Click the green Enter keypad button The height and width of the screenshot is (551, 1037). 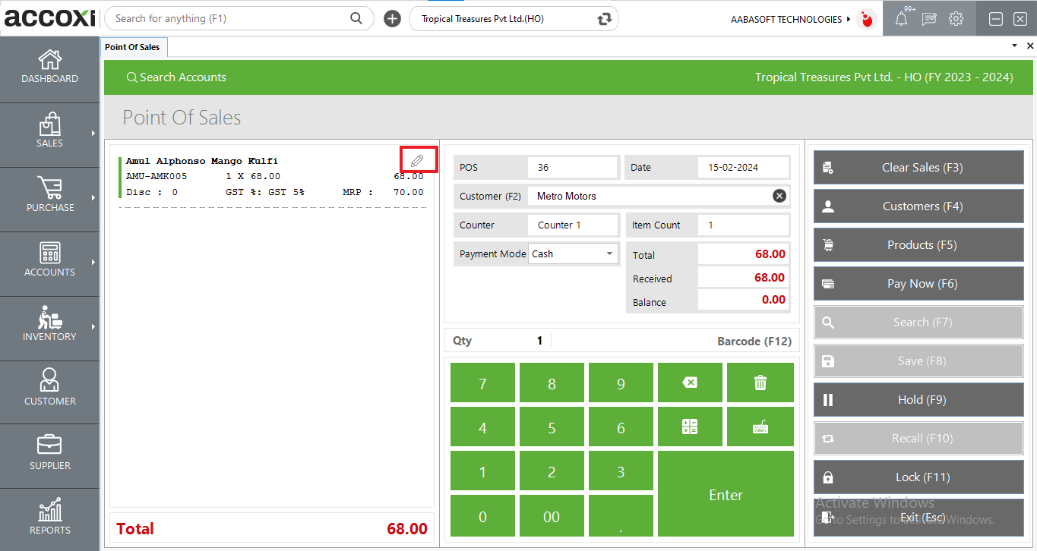click(x=725, y=495)
